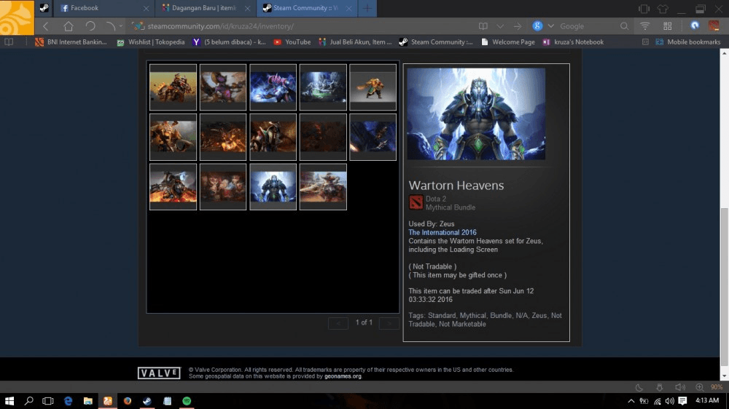Open the Welcome Page bookmark
This screenshot has height=409, width=729.
[x=507, y=41]
